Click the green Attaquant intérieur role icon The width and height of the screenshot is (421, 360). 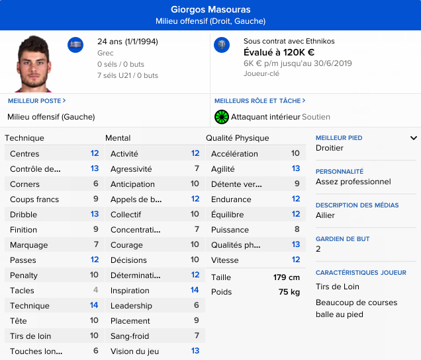pyautogui.click(x=222, y=117)
